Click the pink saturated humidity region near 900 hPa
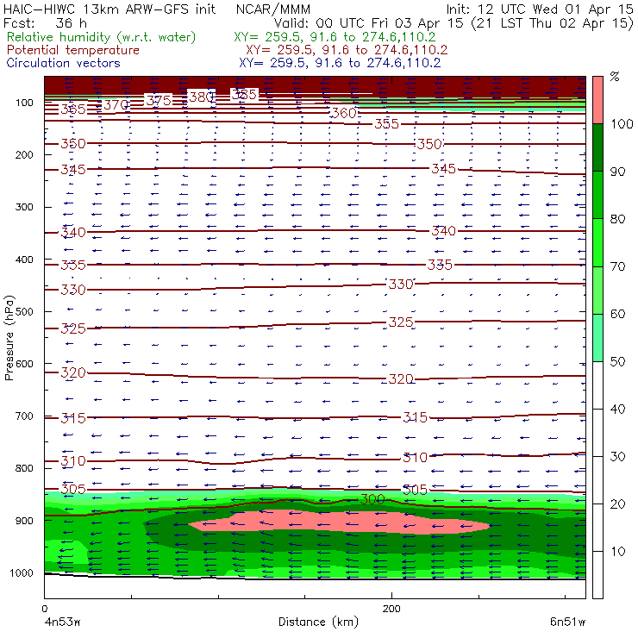Viewport: 638px width, 638px height. [340, 522]
